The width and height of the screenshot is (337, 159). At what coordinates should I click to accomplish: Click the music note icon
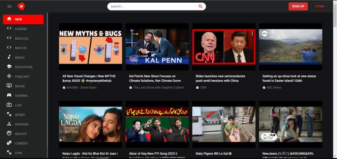pos(9,57)
